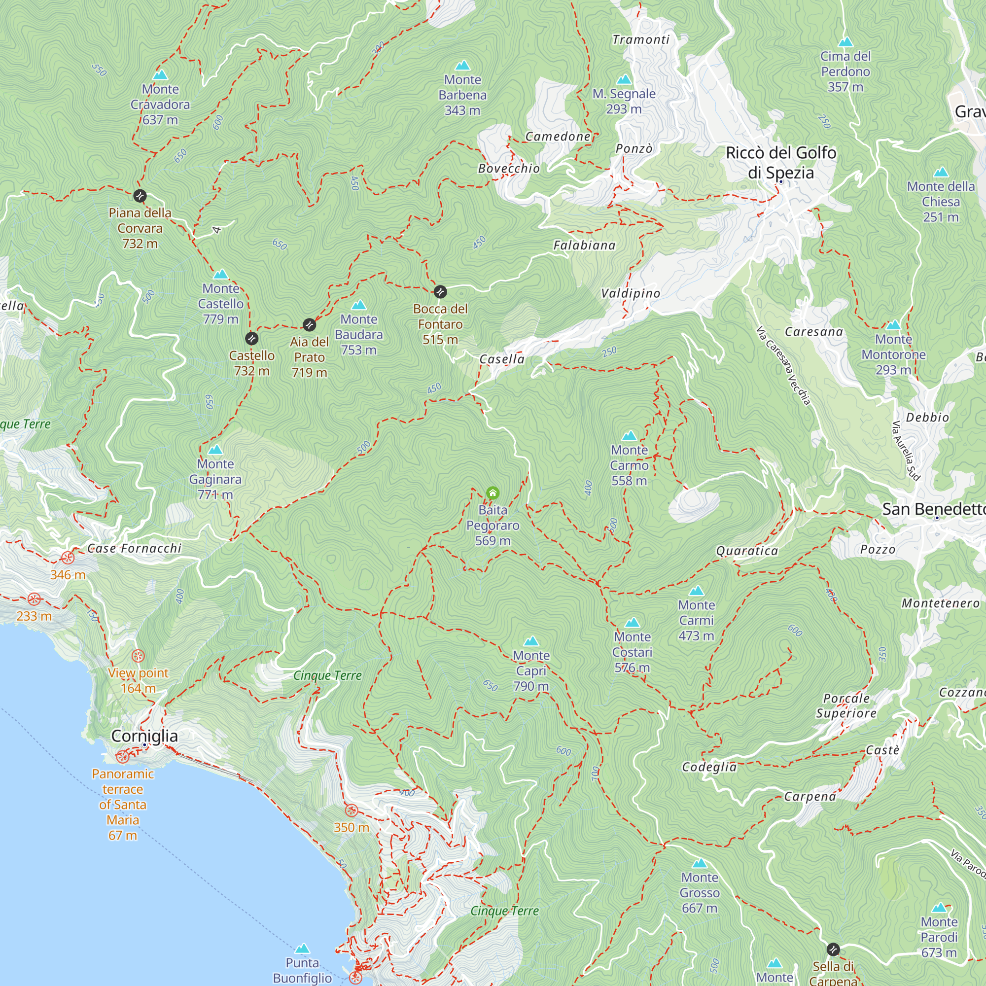Click the viewpoint icon at 233 m
The image size is (986, 986).
click(34, 599)
